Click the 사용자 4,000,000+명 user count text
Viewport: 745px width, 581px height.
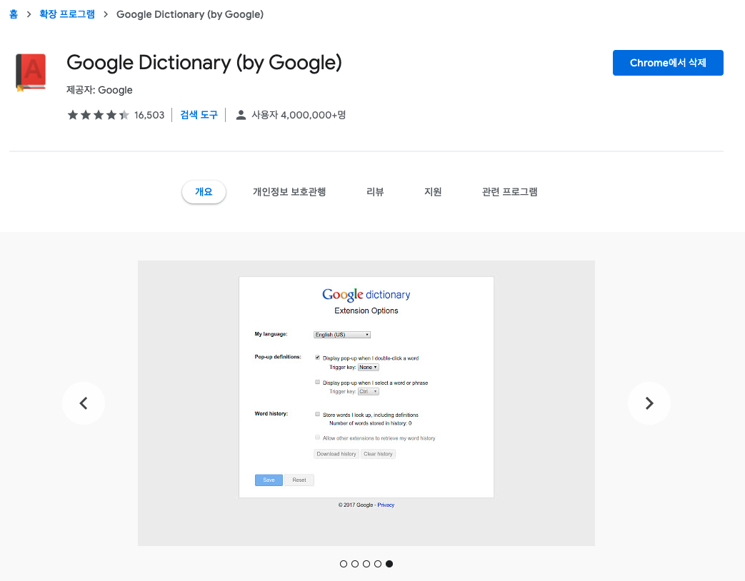(299, 115)
